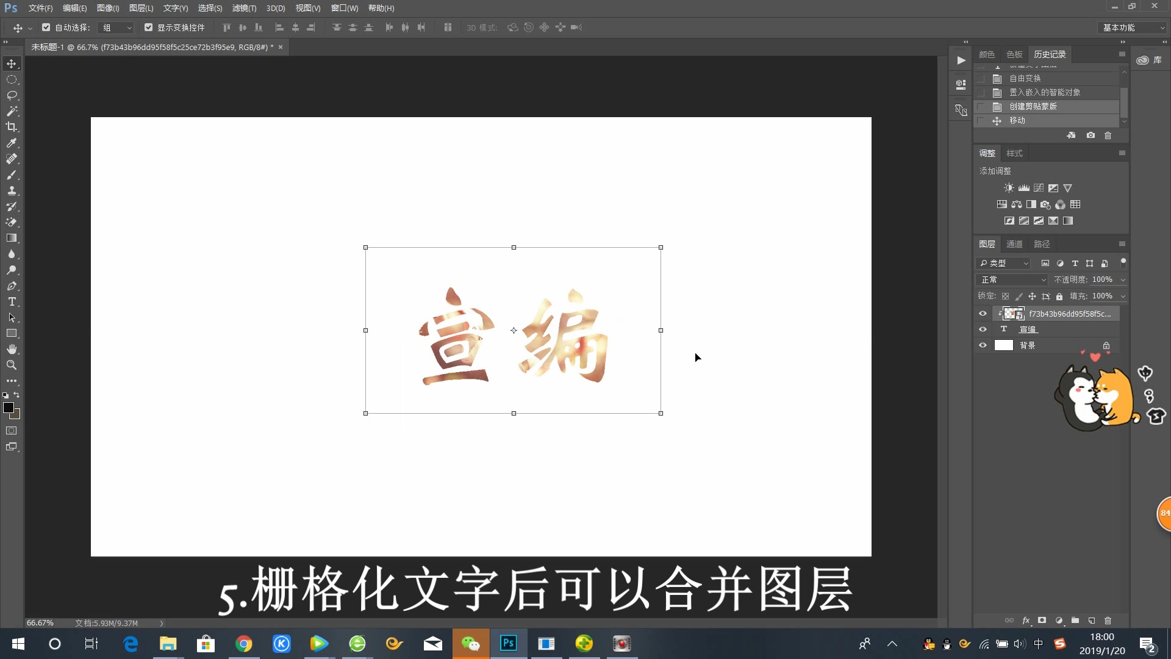Select the Type tool
The height and width of the screenshot is (659, 1171).
(12, 301)
